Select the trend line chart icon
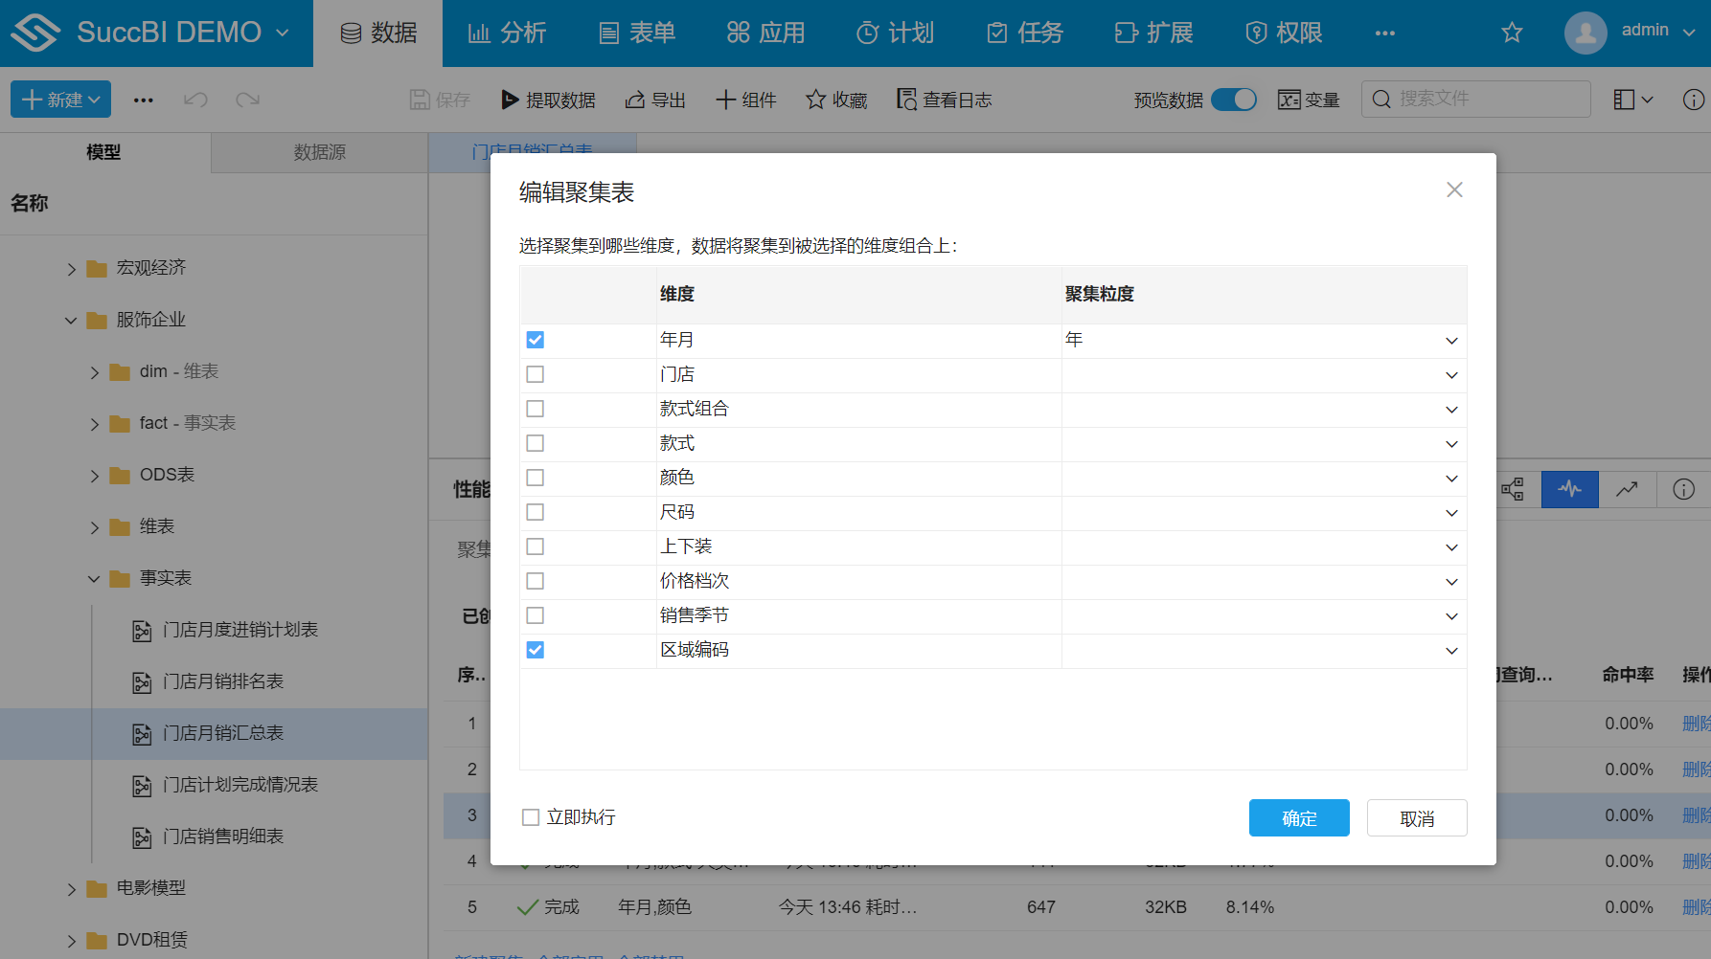Screen dimensions: 1711x959 point(1628,489)
